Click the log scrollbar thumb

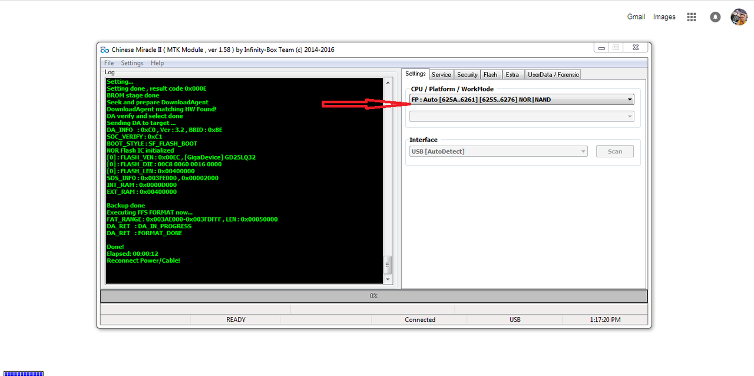pyautogui.click(x=388, y=265)
